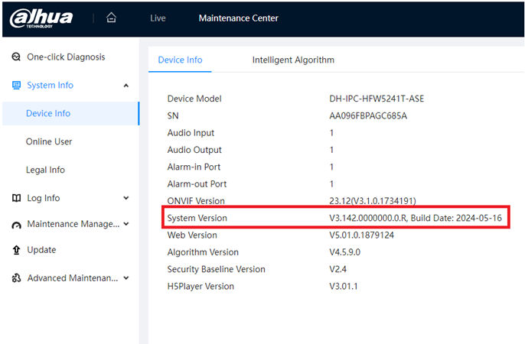Click the Dahua logo

click(41, 18)
